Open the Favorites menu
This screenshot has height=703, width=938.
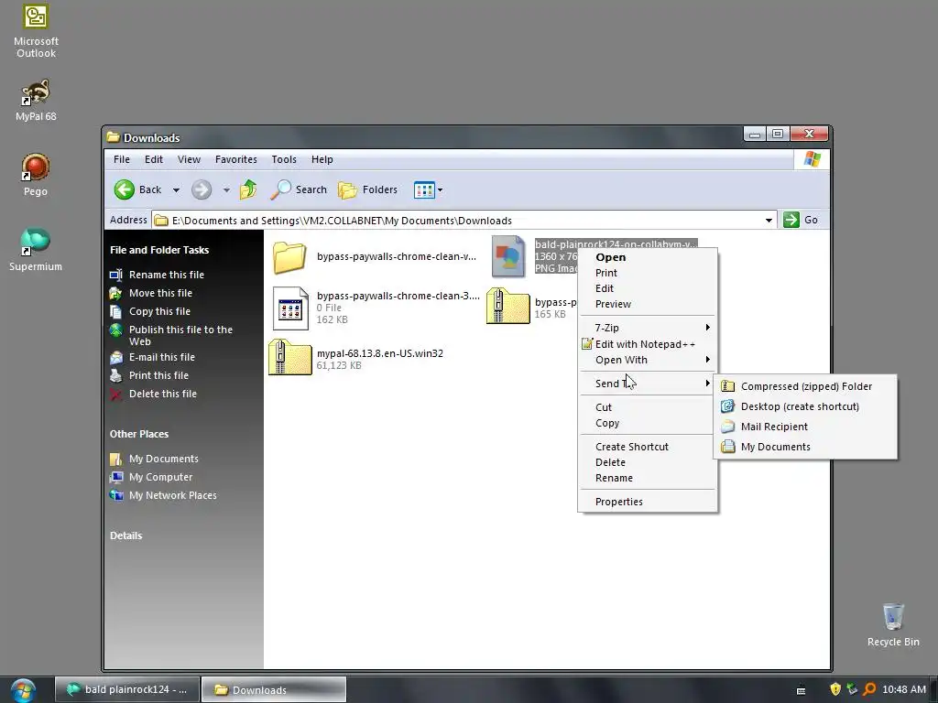[235, 159]
